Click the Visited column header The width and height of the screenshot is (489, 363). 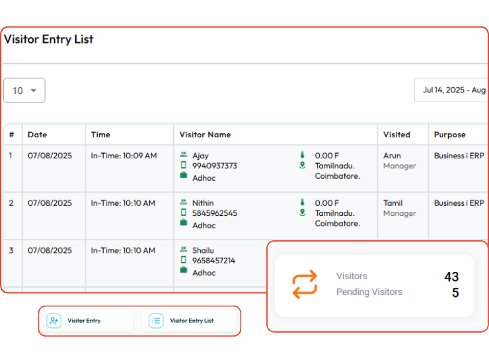point(396,135)
